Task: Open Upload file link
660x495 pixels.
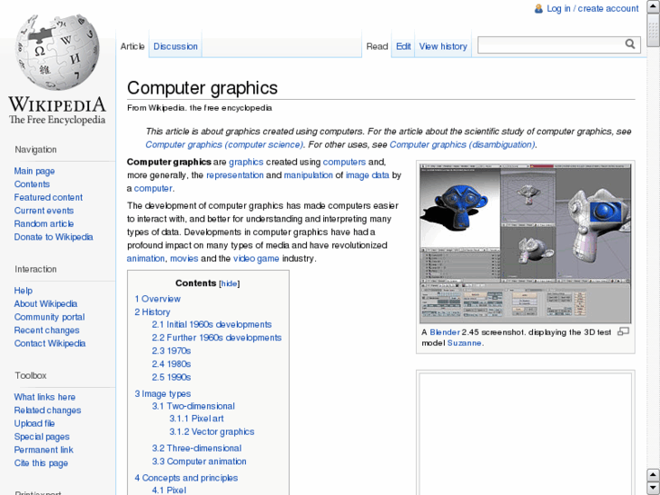Action: point(34,423)
